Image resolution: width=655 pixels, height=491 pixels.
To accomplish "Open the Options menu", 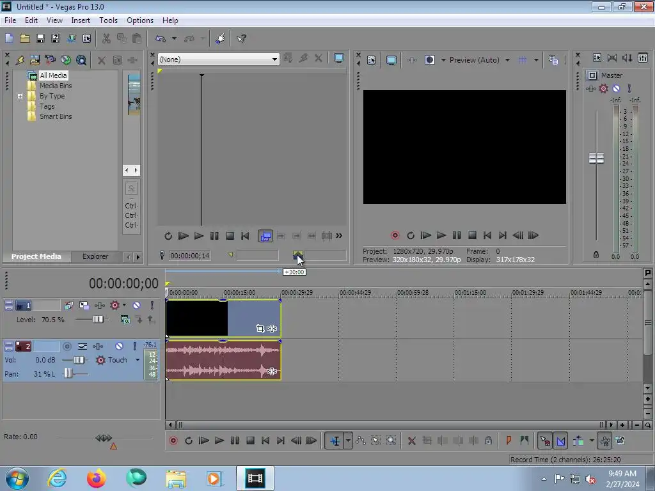I will click(x=140, y=20).
